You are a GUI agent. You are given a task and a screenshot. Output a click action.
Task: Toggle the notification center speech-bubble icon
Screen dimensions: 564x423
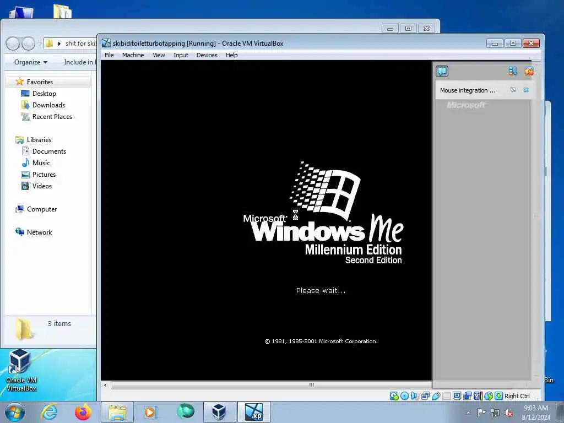442,71
